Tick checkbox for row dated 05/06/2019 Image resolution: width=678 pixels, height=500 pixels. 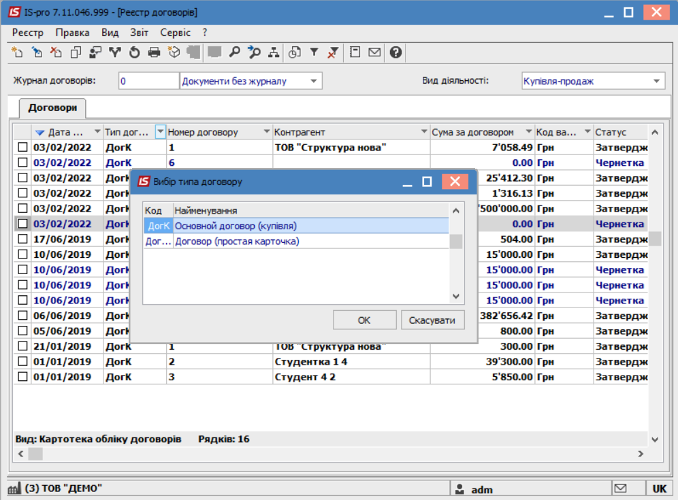click(23, 331)
